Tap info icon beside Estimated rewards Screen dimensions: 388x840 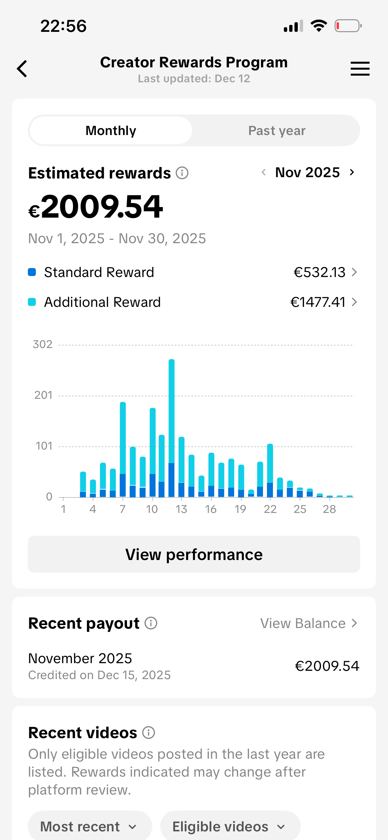tap(182, 173)
